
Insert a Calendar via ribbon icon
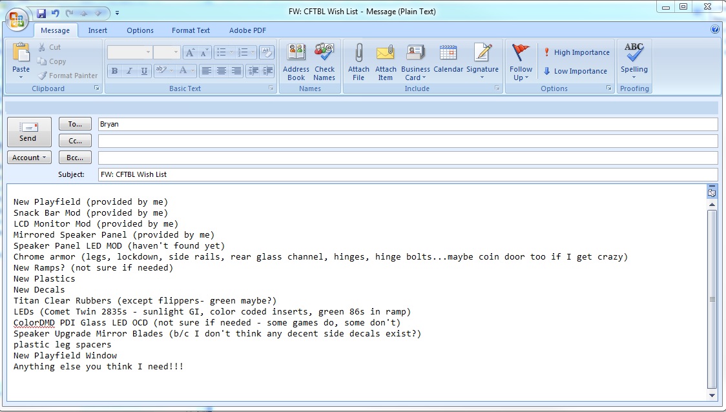coord(448,53)
